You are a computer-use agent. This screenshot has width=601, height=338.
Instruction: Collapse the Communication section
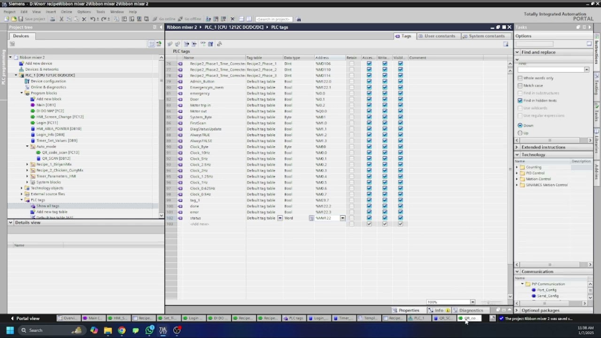coord(517,271)
